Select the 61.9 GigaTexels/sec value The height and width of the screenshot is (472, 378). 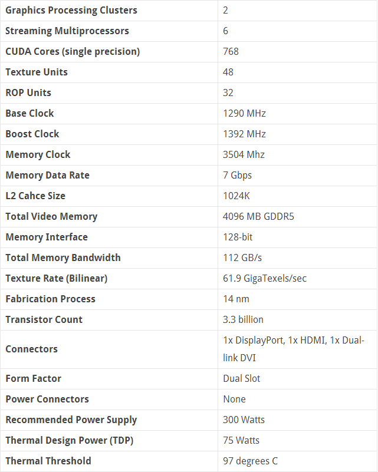pyautogui.click(x=265, y=278)
